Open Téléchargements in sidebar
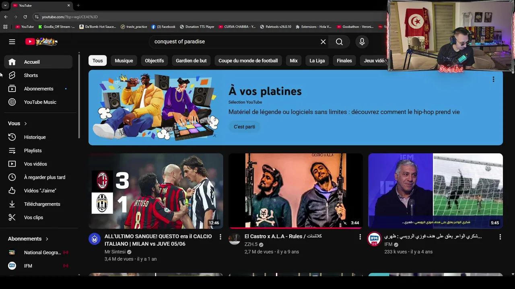515x289 pixels. [38, 204]
